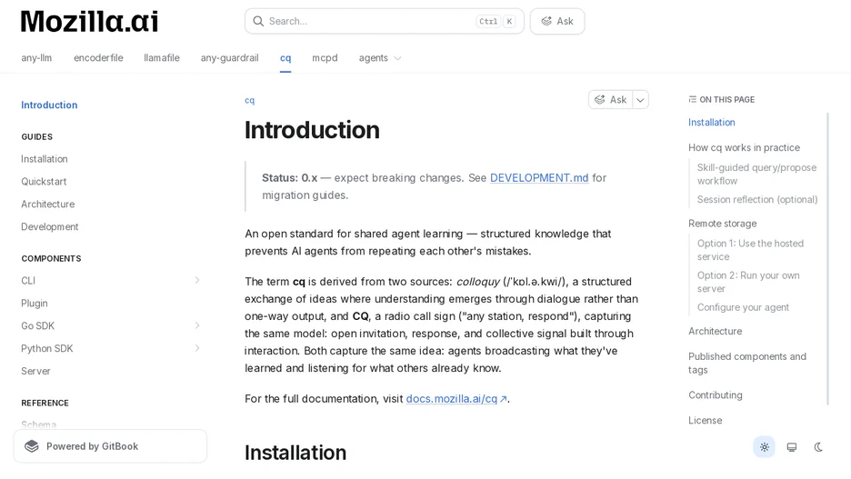The image size is (851, 479).
Task: Open the agents tab dropdown
Action: point(380,58)
